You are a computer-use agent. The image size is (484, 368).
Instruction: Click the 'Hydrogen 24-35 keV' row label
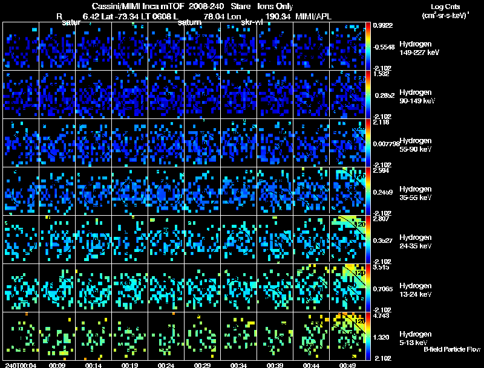416,242
